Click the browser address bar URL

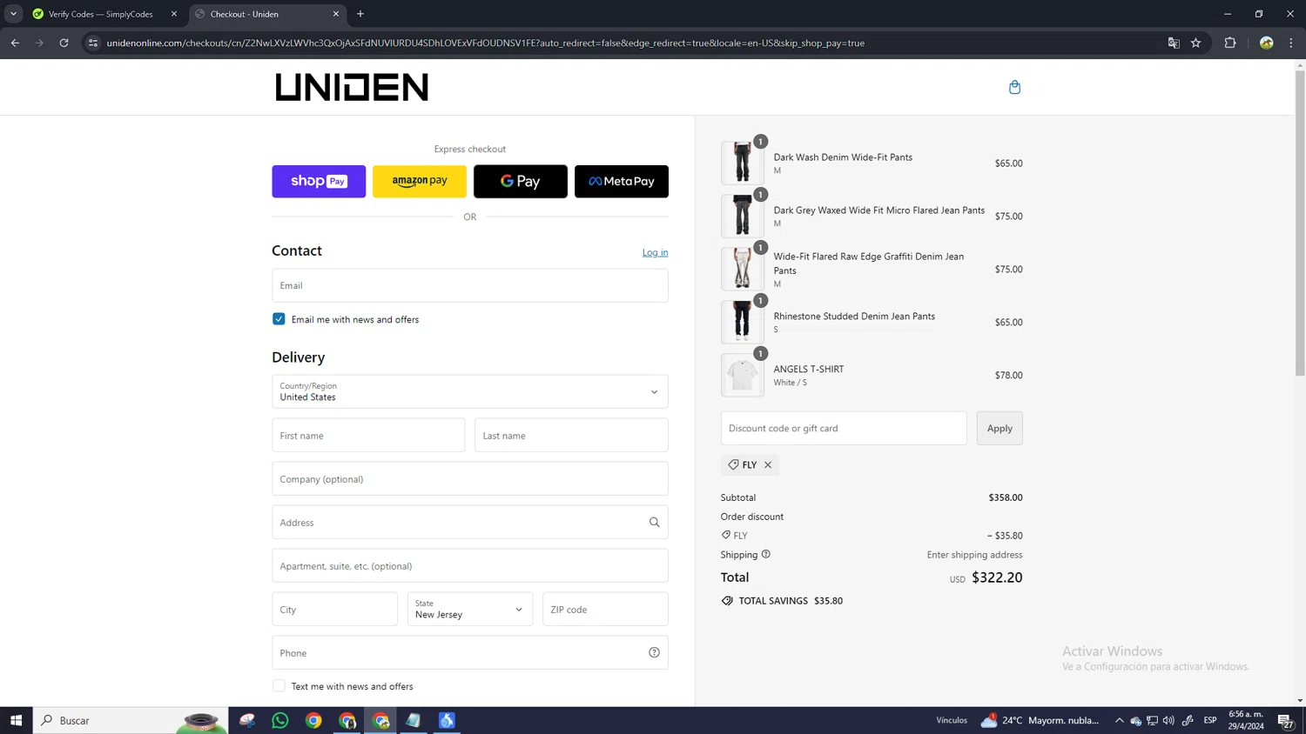point(485,43)
